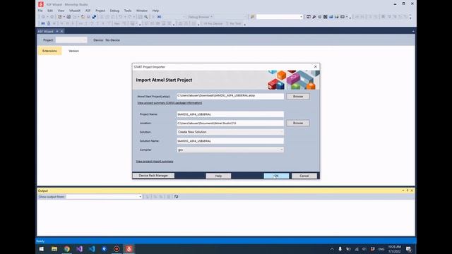Open the Tools menu
This screenshot has width=452, height=254.
pos(128,11)
